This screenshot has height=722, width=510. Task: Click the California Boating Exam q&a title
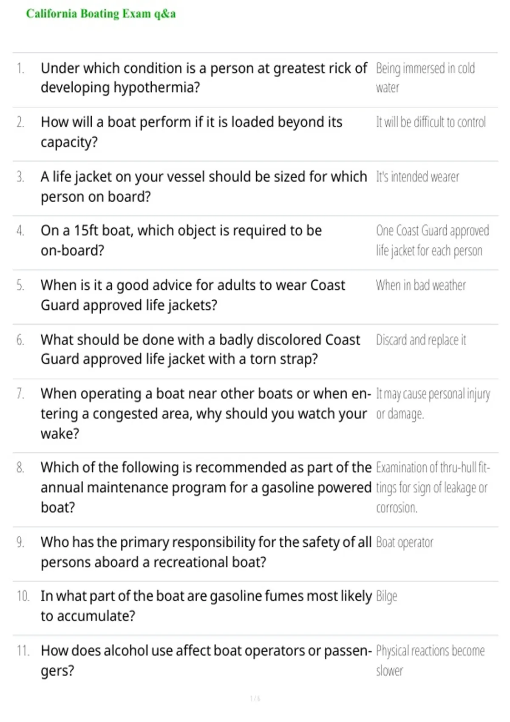tap(101, 14)
